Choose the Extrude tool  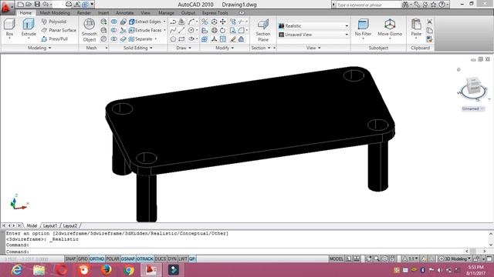point(29,28)
